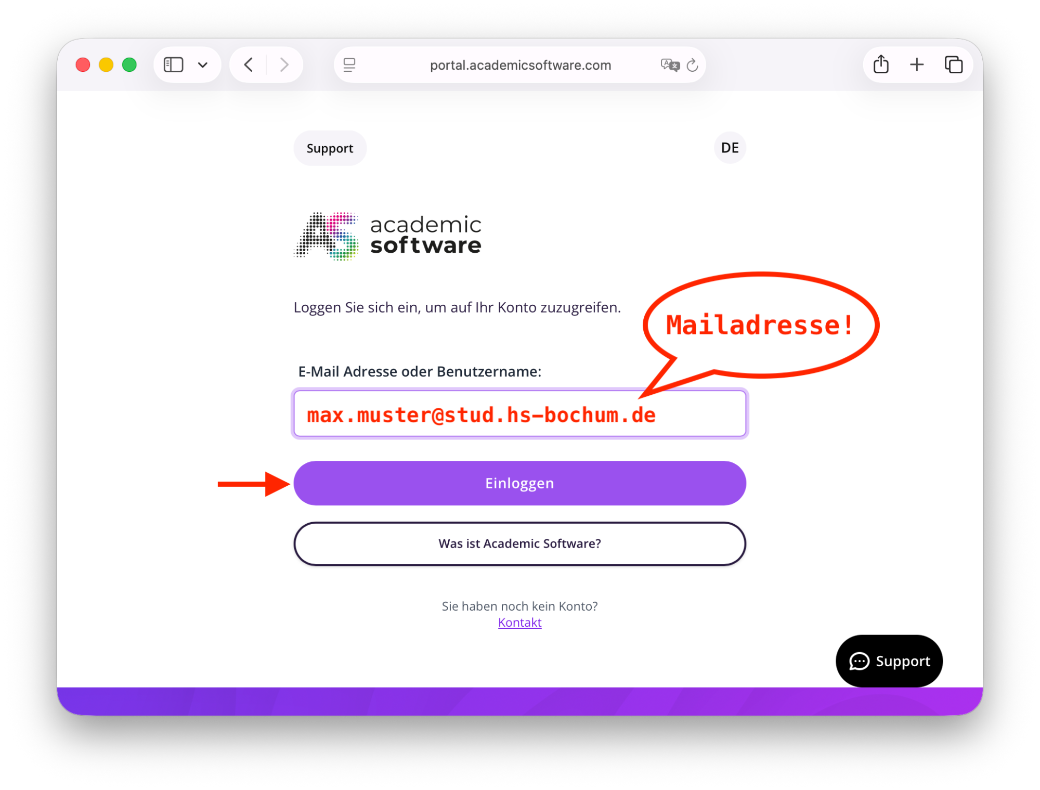Add a new tab with plus icon
This screenshot has width=1040, height=790.
point(917,65)
